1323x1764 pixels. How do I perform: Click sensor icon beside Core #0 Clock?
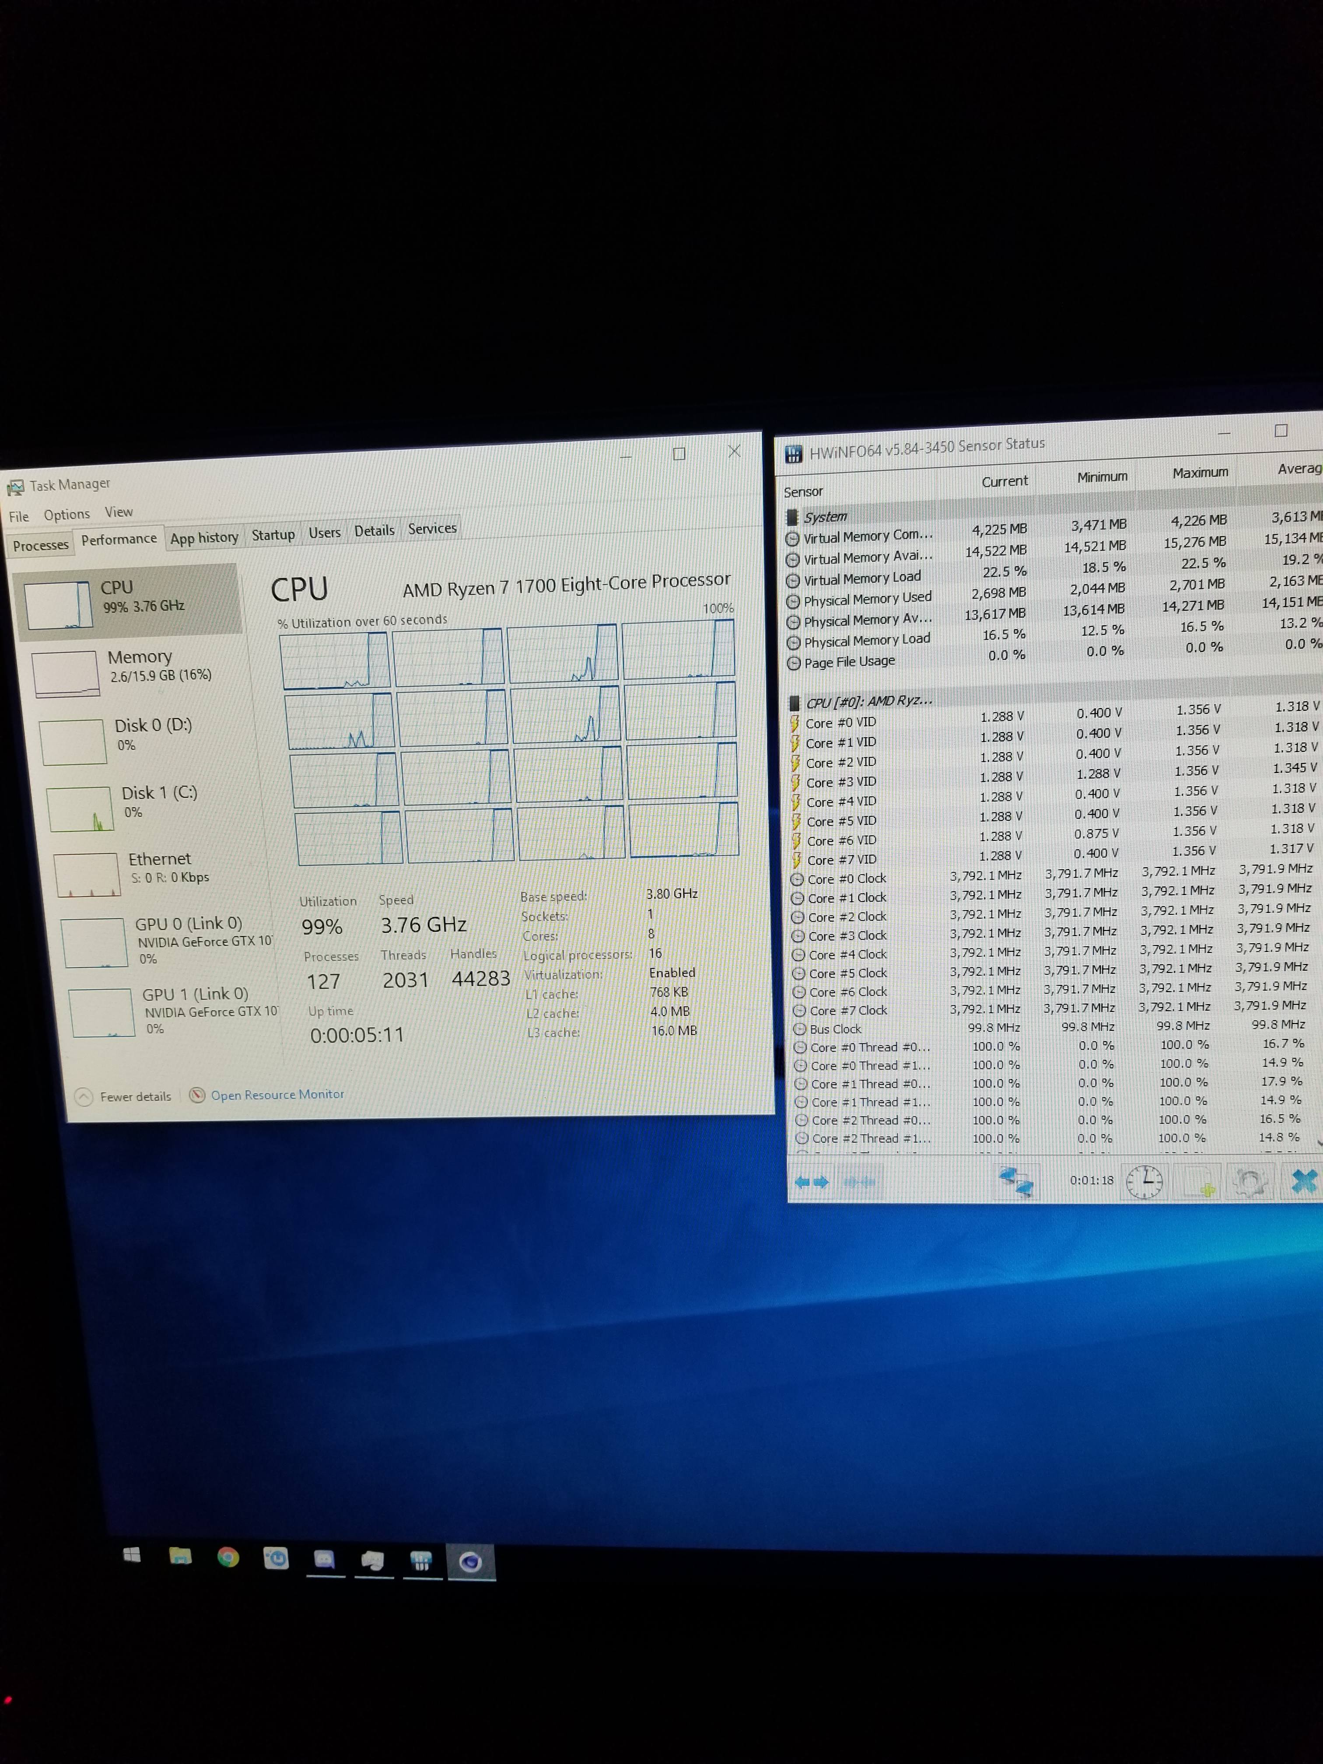pyautogui.click(x=797, y=880)
